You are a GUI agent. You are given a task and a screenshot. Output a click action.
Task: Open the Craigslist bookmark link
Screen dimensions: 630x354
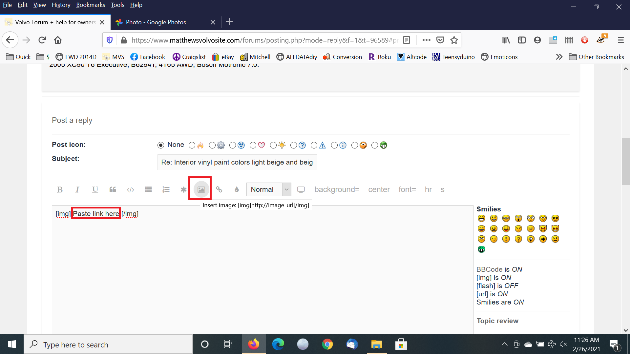click(x=189, y=57)
